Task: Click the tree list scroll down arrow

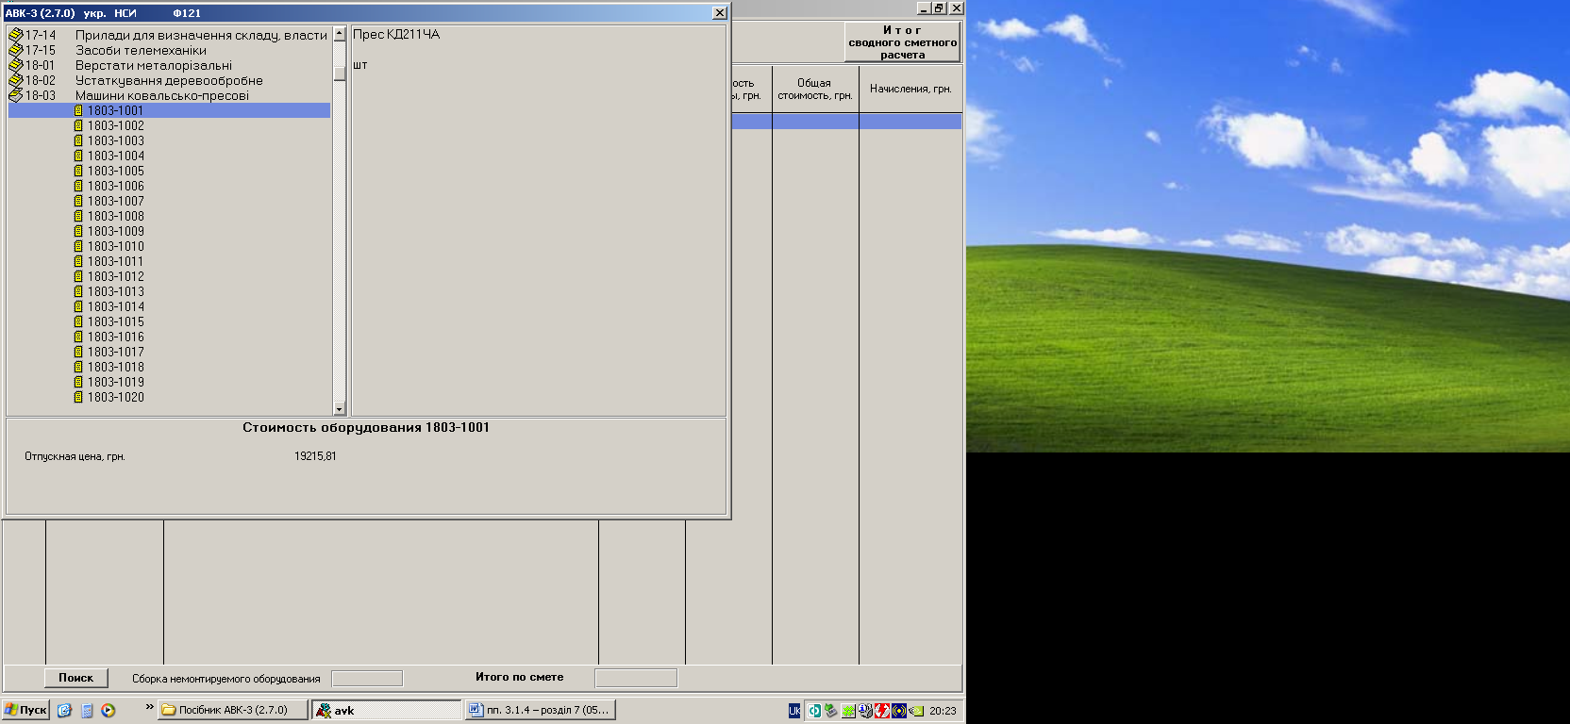Action: 340,409
